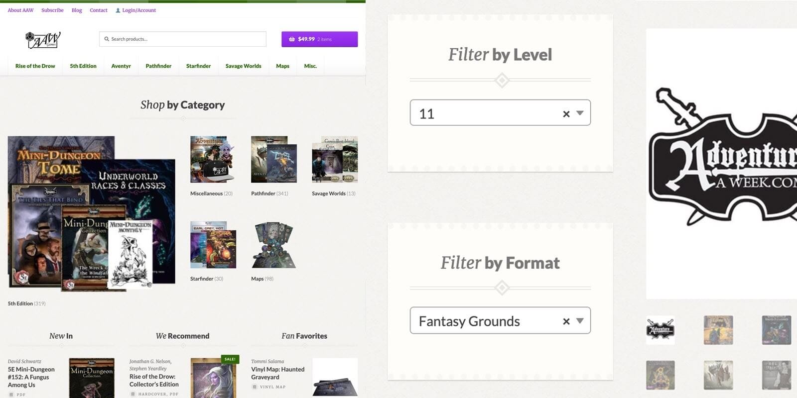Open Vinyl Map: Haunted Graveyard title
Image resolution: width=797 pixels, height=398 pixels.
(x=277, y=373)
